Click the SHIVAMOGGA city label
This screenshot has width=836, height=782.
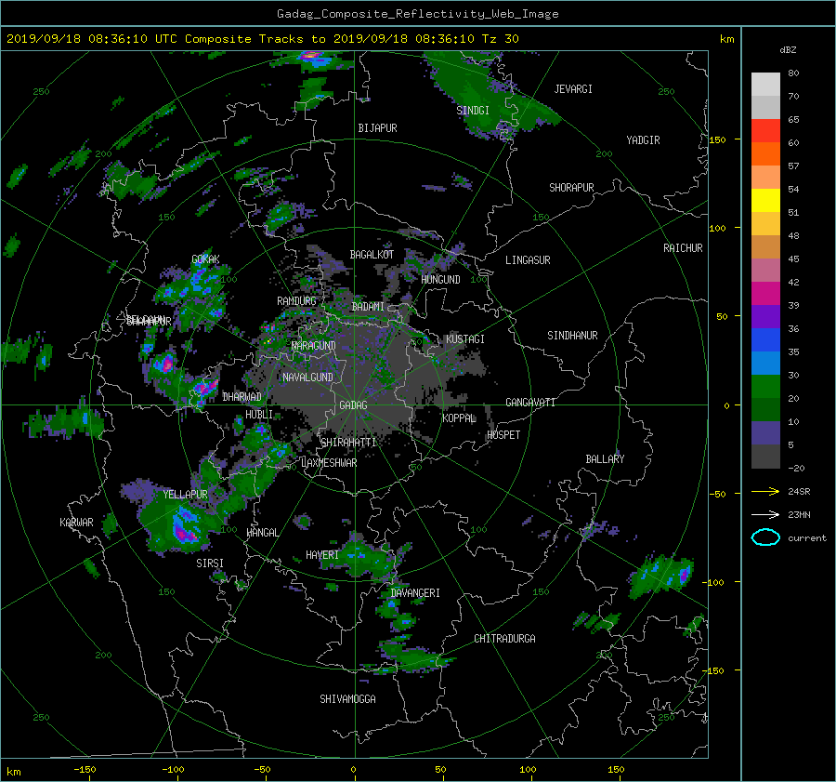(347, 698)
